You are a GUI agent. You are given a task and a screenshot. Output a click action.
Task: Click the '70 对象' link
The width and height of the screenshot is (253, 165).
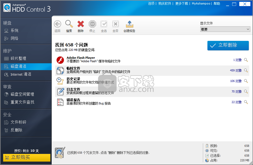pos(237,91)
